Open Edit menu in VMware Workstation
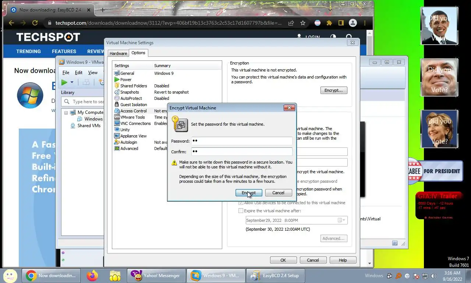This screenshot has height=283, width=471. coord(79,73)
